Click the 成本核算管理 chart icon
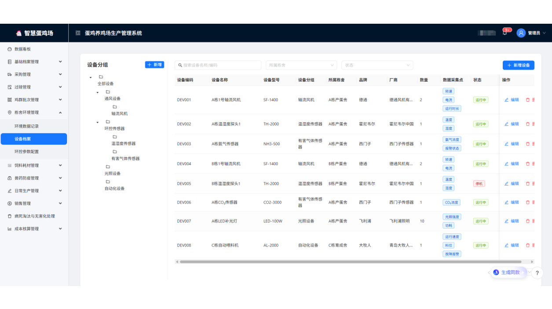Viewport: 552px width, 309px height. 10,229
